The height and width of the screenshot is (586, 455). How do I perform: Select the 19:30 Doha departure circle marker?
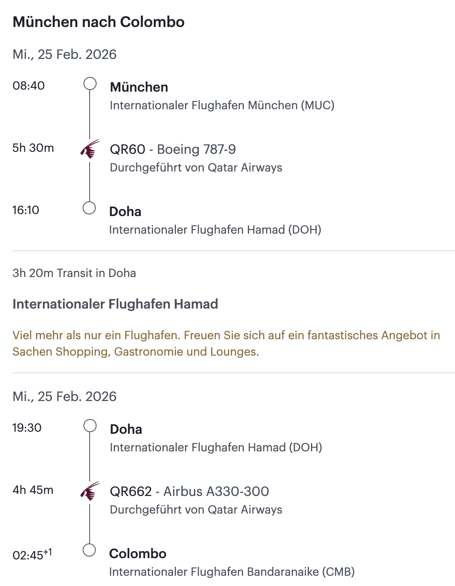point(90,426)
